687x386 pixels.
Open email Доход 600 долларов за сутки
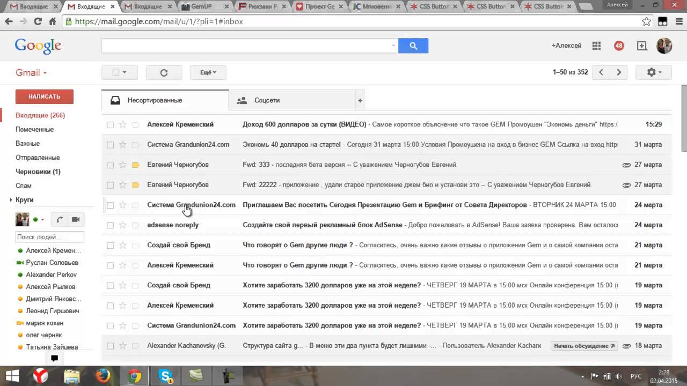(304, 124)
